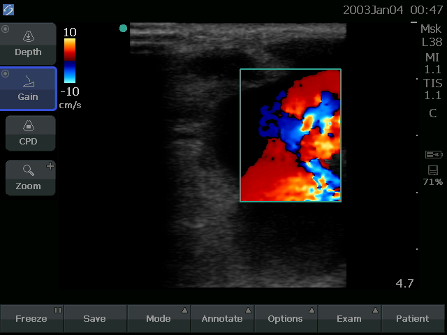Viewport: 447px width, 335px height.
Task: Open the Exam menu
Action: coord(349,318)
